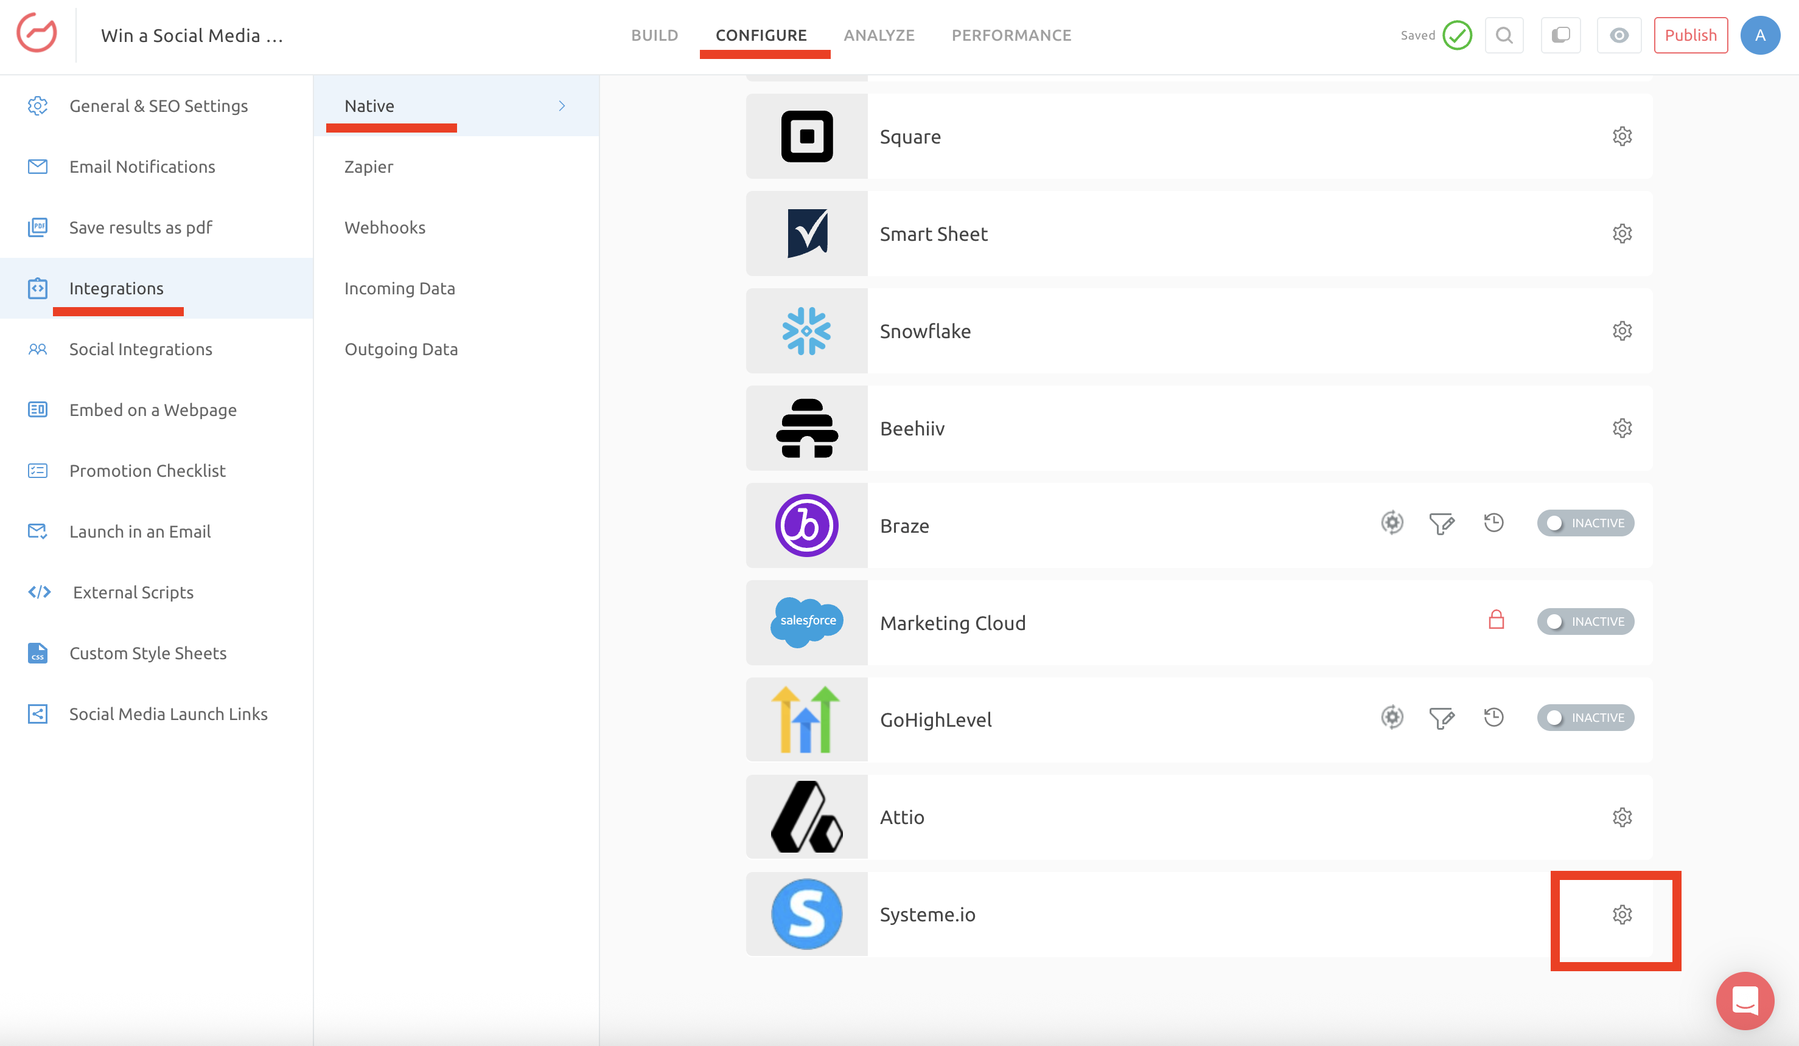Open Email Notifications in sidebar
This screenshot has height=1046, width=1799.
142,166
